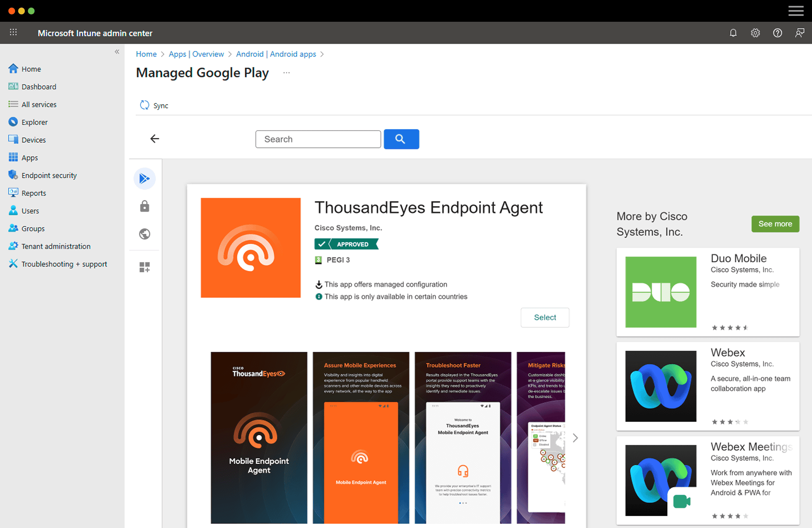Open the feedback icon in the top bar
Screen dimensions: 812x528
coord(799,33)
